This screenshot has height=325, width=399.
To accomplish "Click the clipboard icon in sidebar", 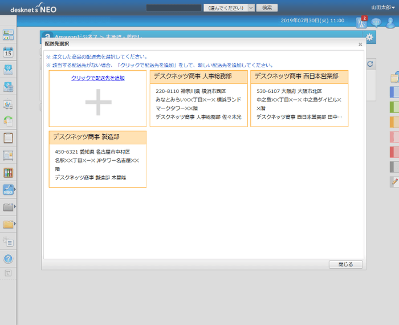I will click(x=8, y=138).
